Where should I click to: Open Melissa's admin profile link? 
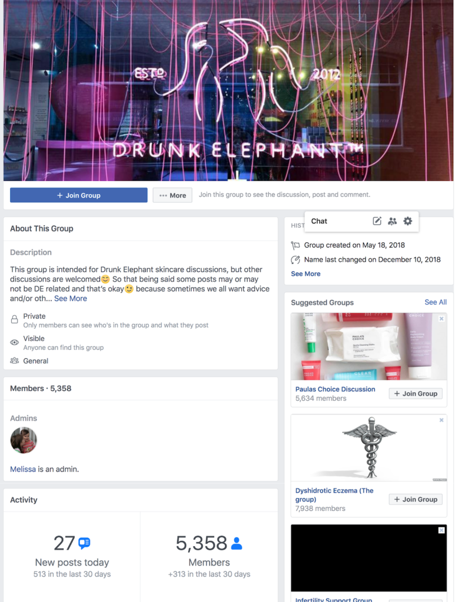point(23,469)
